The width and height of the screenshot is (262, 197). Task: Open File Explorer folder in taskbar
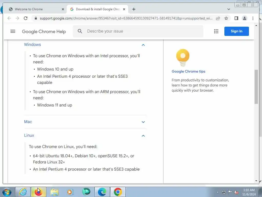[x=54, y=192]
